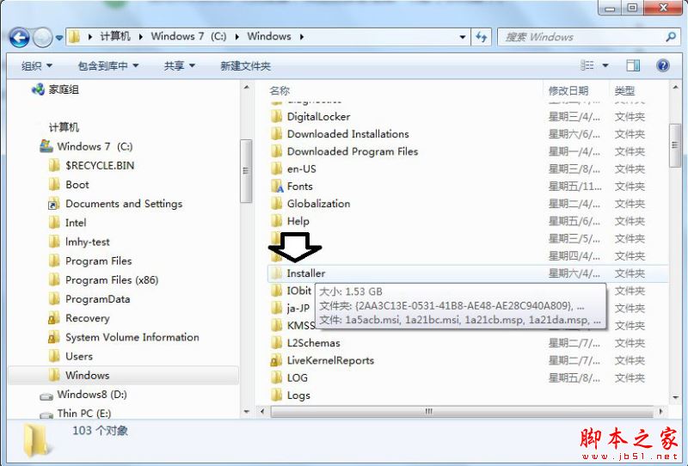688x466 pixels.
Task: Click the Back navigation button
Action: [x=19, y=38]
